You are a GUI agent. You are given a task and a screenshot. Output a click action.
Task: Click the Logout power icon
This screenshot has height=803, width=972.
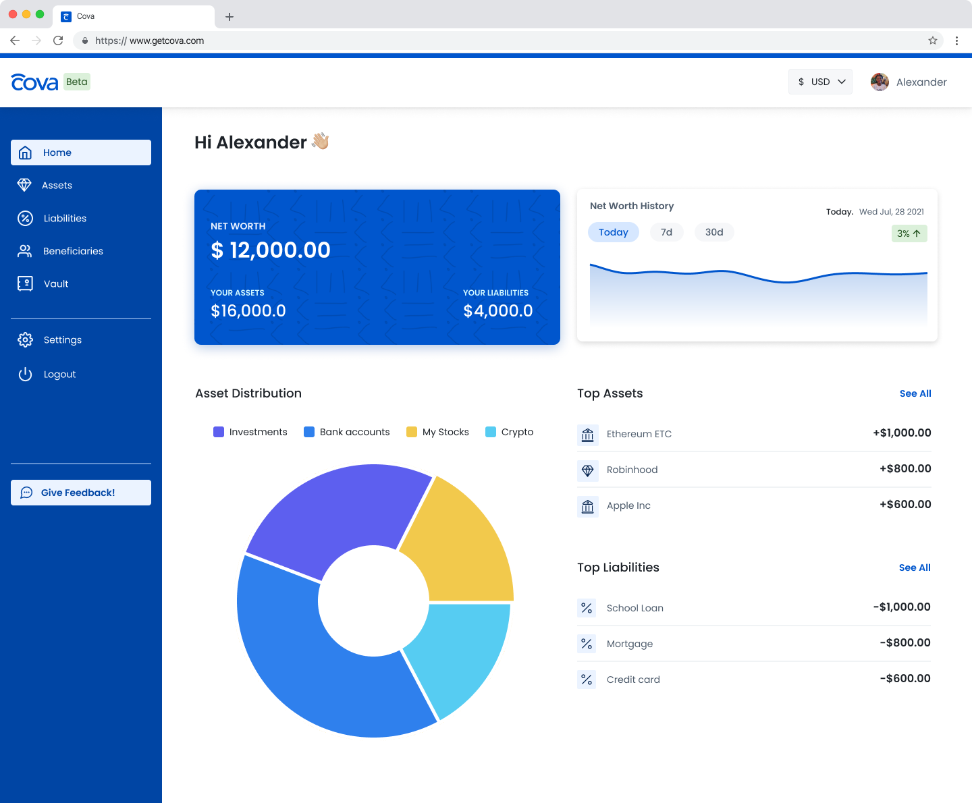click(x=25, y=374)
